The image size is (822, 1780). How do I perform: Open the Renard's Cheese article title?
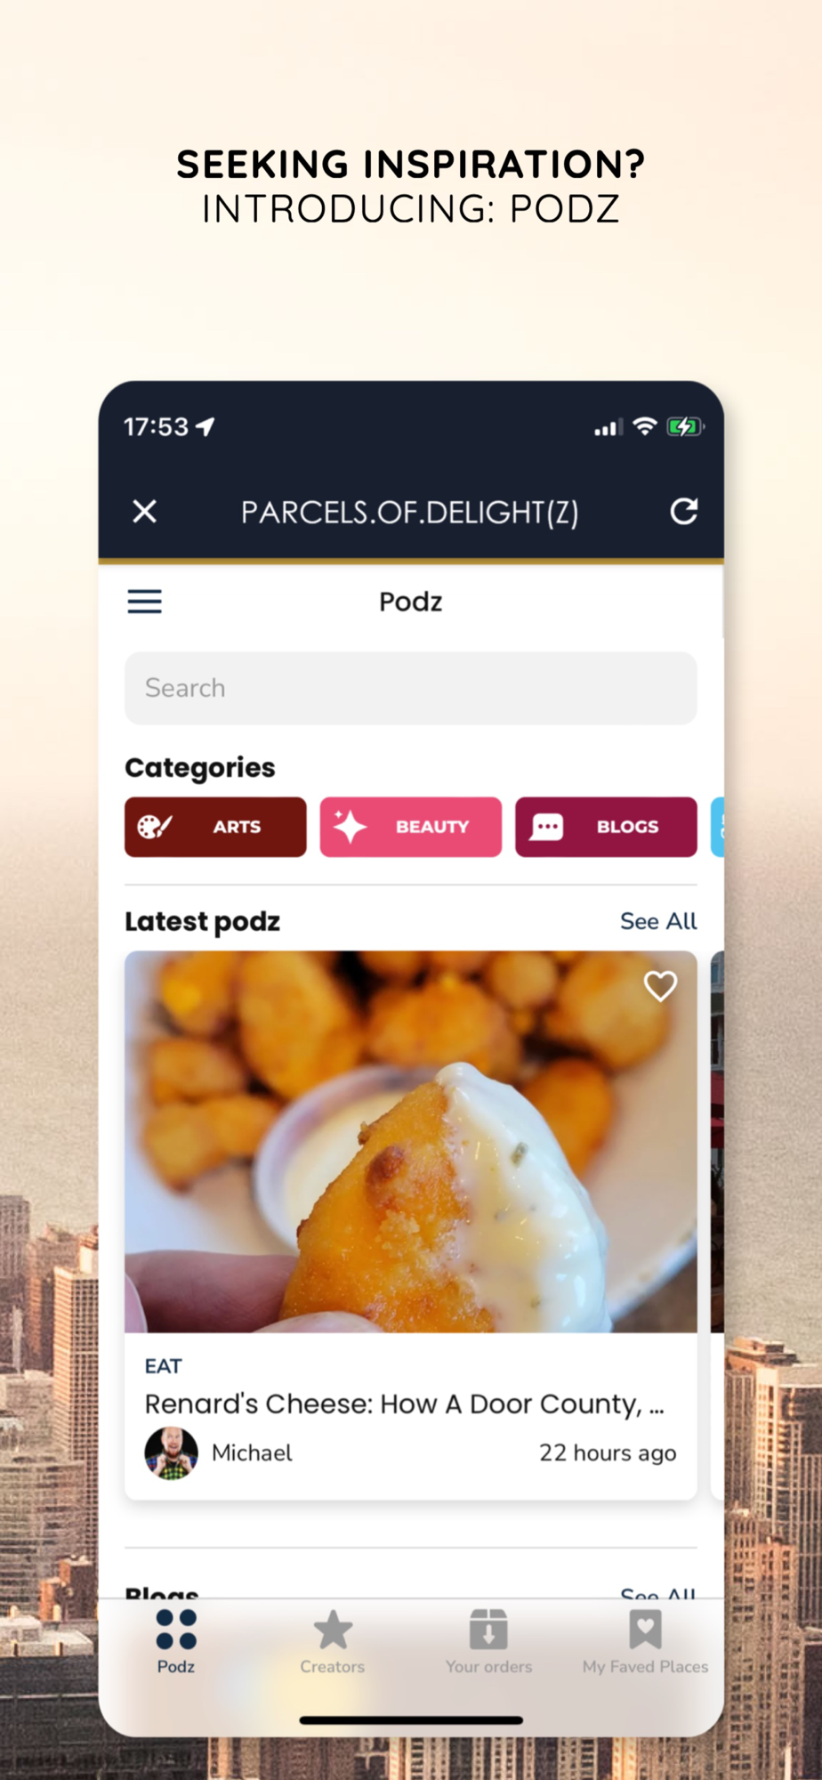pos(405,1404)
